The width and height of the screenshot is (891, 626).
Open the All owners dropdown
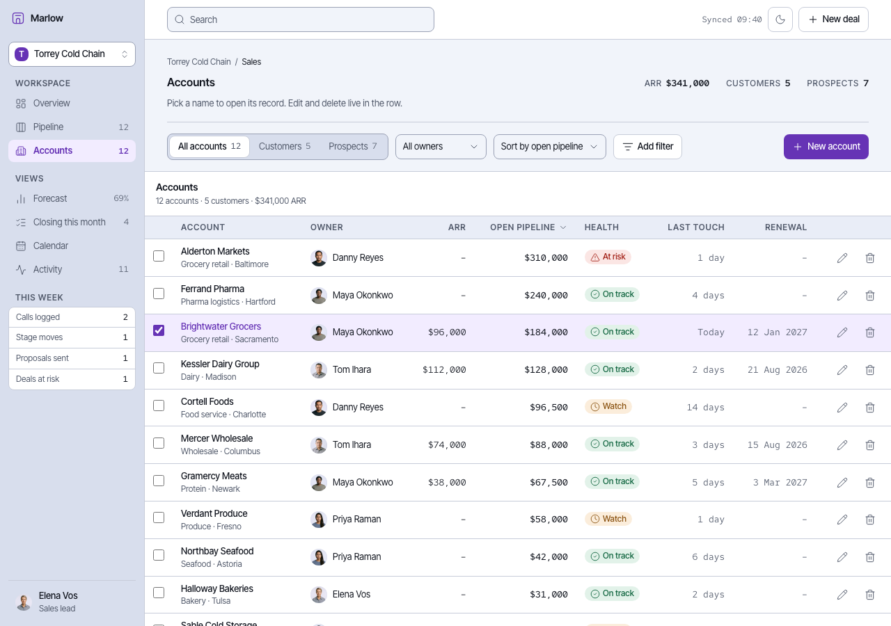(x=441, y=147)
